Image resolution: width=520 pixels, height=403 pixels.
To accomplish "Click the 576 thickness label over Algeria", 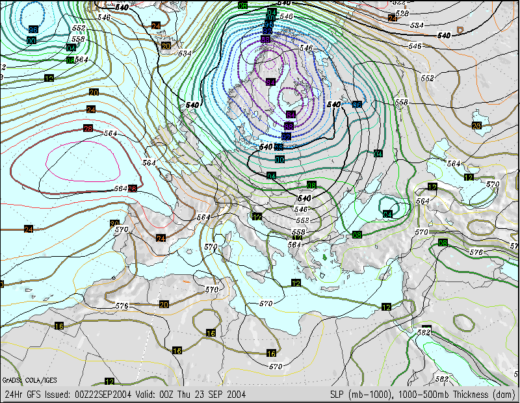I will (122, 305).
